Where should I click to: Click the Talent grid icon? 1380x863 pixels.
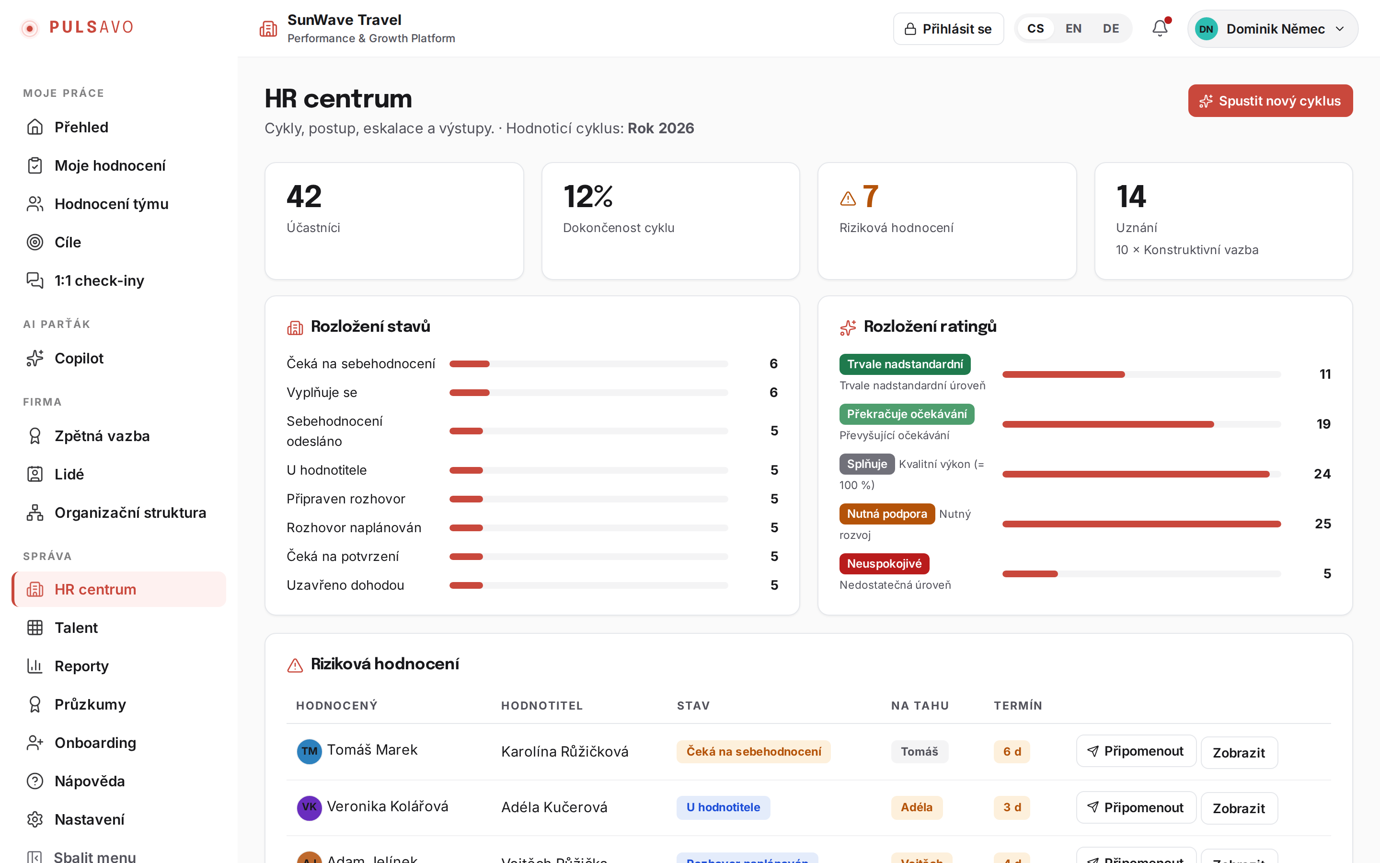tap(35, 627)
